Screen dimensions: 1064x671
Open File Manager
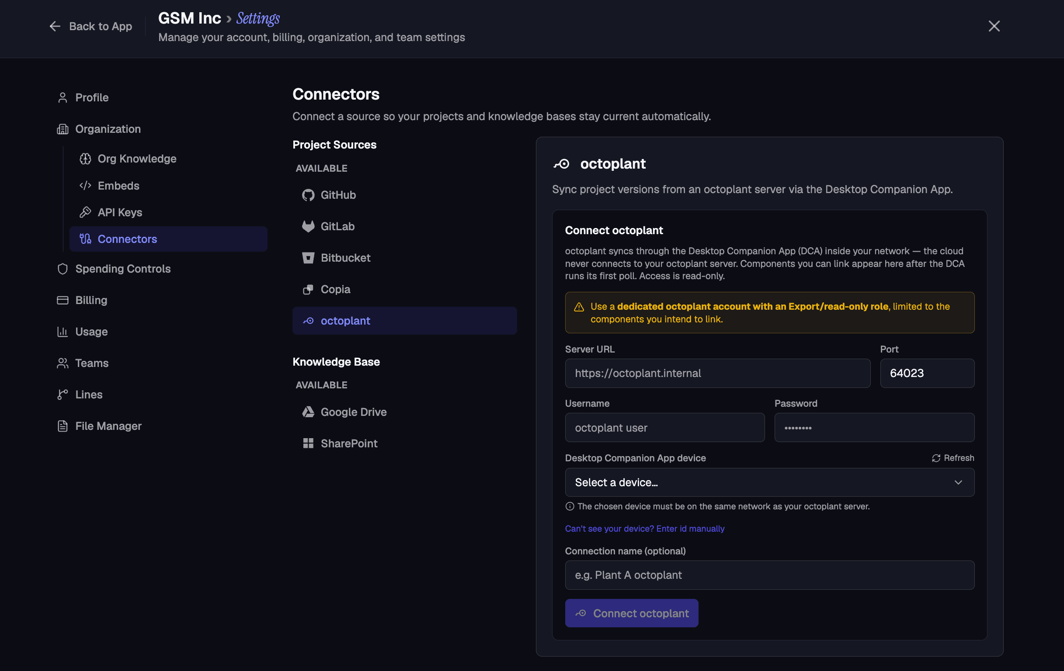pos(108,426)
